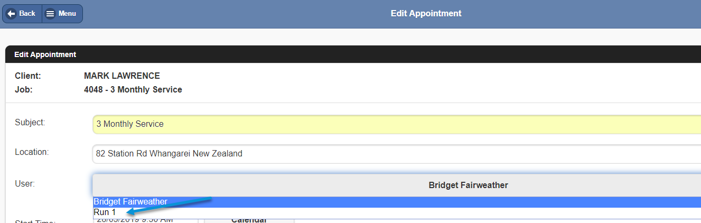Screen dimensions: 701x223
Task: Click the black Edit Appointment panel header
Action: [353, 54]
